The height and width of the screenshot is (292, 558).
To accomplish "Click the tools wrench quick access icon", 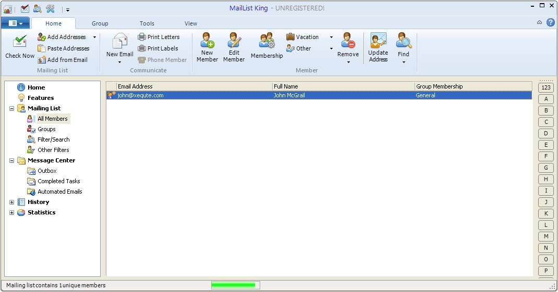I will [50, 8].
